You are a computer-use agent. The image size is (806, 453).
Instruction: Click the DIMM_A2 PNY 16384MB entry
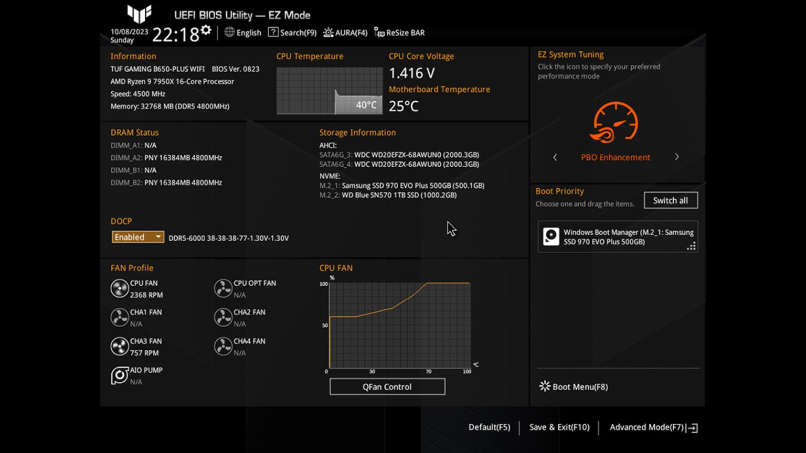pos(166,158)
